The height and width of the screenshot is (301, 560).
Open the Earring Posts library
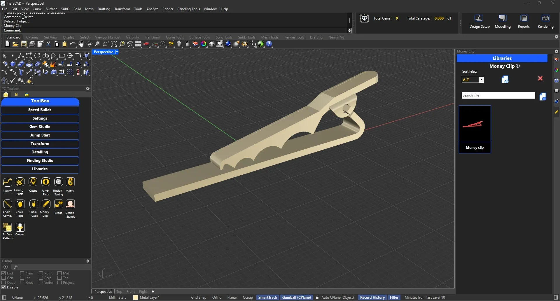[20, 182]
